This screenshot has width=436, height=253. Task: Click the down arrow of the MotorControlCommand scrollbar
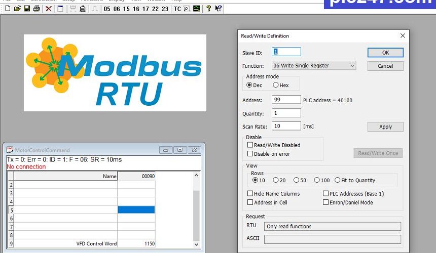[x=196, y=244]
